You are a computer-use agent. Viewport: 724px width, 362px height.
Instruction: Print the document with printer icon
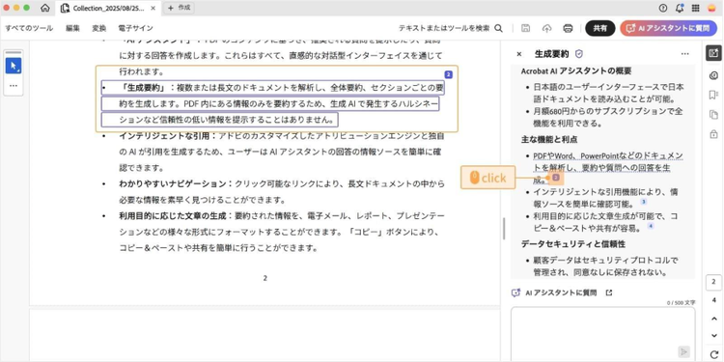pyautogui.click(x=568, y=28)
